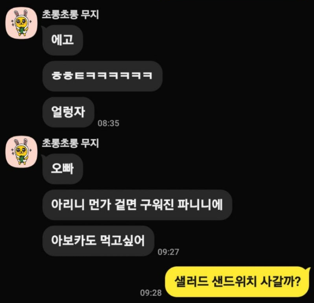Open the top 초롱초롱 무지 profile avatar
This screenshot has width=314, height=303.
pyautogui.click(x=21, y=23)
